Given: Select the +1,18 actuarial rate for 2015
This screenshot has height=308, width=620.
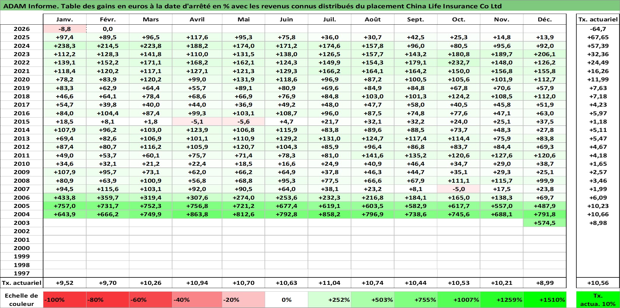Looking at the screenshot, I should [x=598, y=121].
